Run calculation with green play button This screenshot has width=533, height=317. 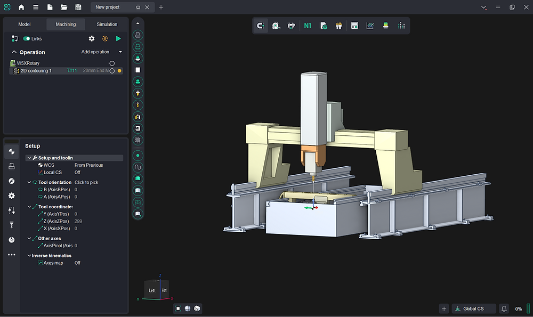coord(118,38)
